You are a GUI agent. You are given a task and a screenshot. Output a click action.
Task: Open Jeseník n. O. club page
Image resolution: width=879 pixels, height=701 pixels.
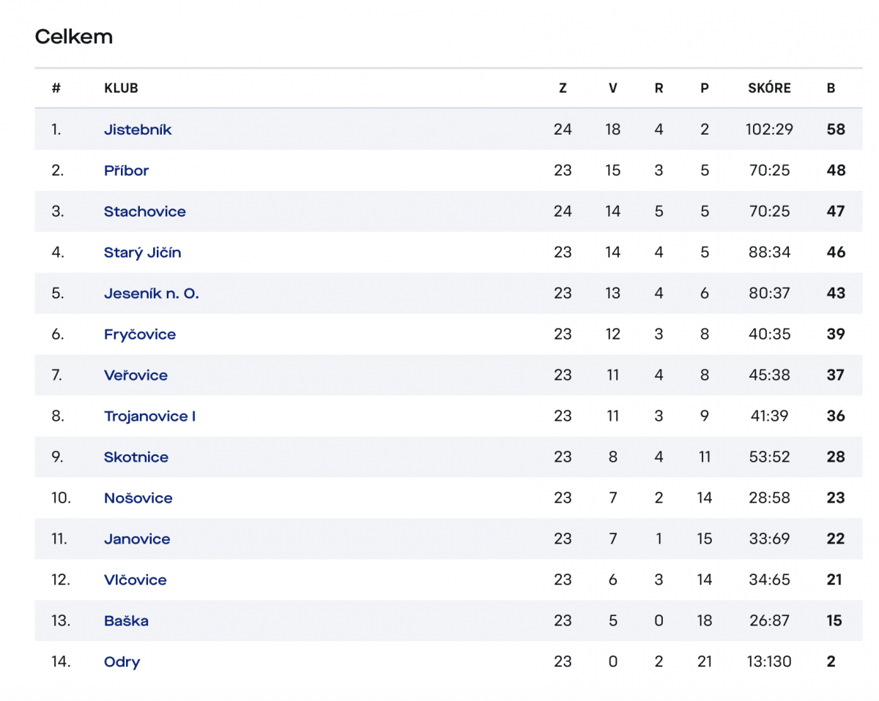[x=152, y=293]
